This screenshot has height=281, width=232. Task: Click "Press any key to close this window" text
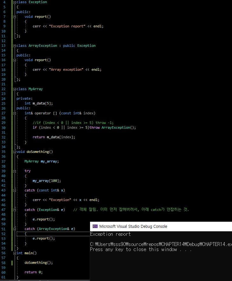[x=134, y=249]
